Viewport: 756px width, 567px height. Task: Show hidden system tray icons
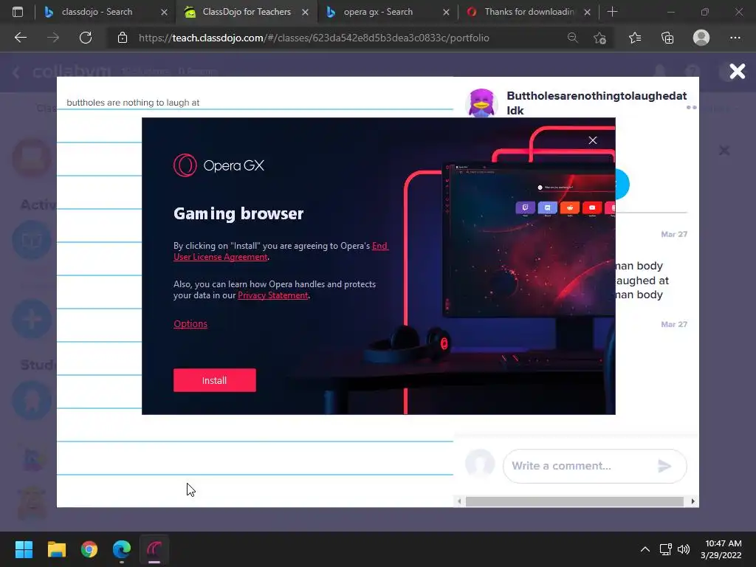(x=645, y=549)
